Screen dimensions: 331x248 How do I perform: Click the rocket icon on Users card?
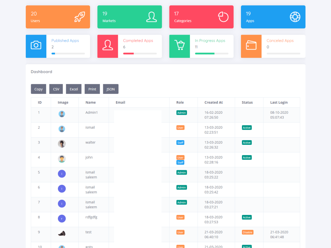79,17
